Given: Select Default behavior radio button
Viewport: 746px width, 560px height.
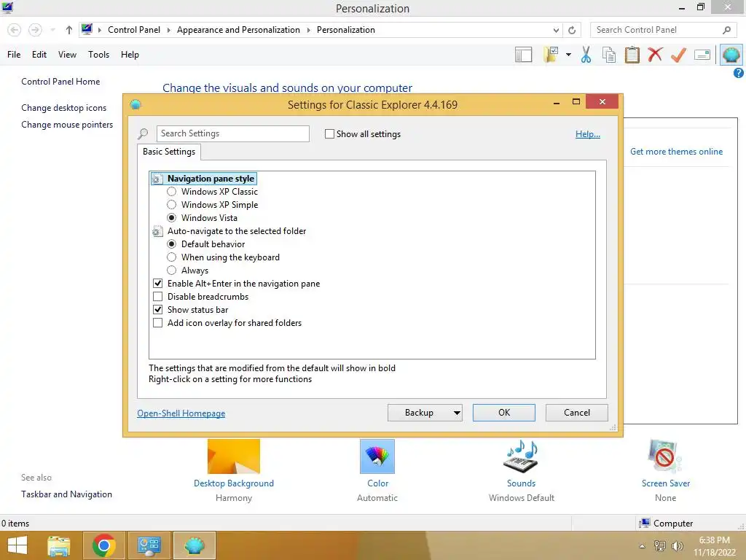Looking at the screenshot, I should pyautogui.click(x=171, y=244).
